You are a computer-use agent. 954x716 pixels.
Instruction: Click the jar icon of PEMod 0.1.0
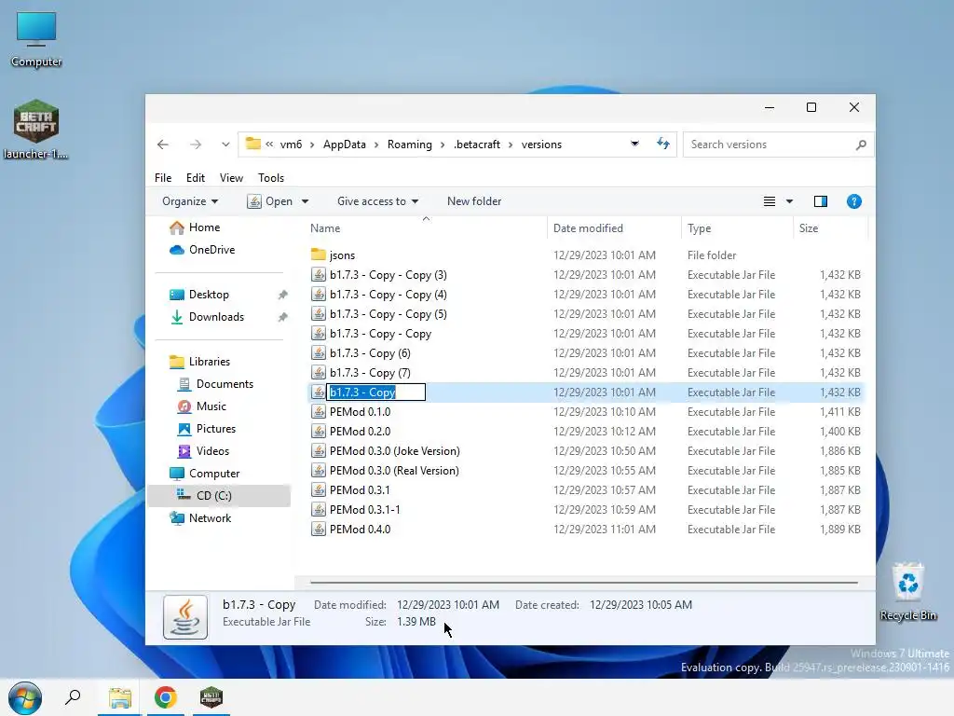pos(319,411)
